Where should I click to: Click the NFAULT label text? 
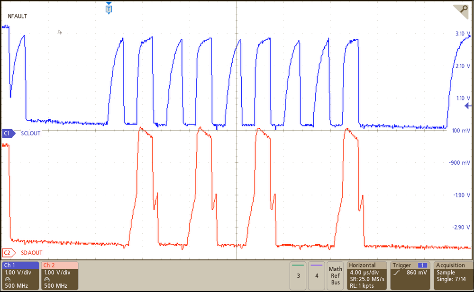(18, 17)
